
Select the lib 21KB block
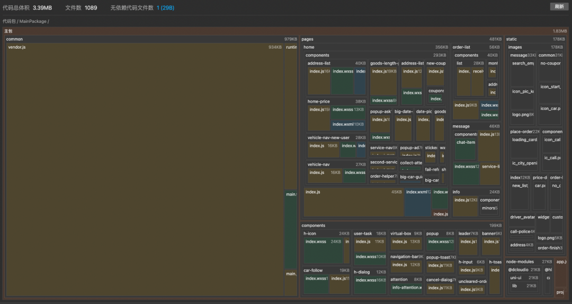[x=524, y=286]
